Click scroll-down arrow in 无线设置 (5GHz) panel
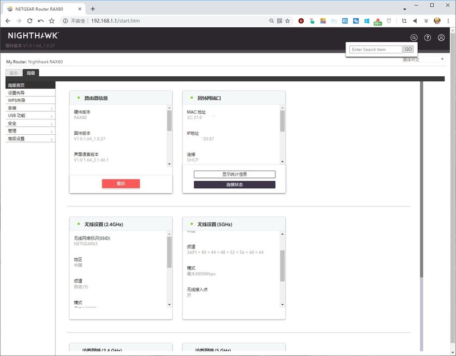 (282, 305)
